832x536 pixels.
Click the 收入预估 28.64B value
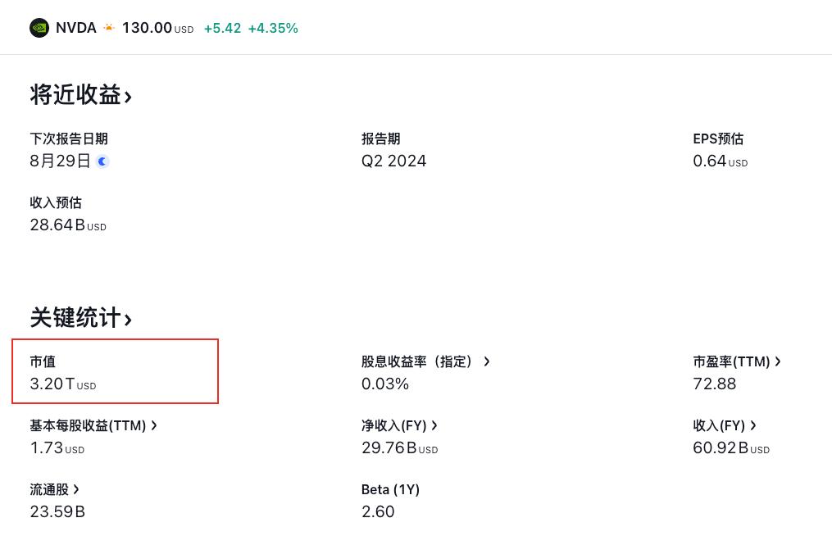[x=57, y=225]
